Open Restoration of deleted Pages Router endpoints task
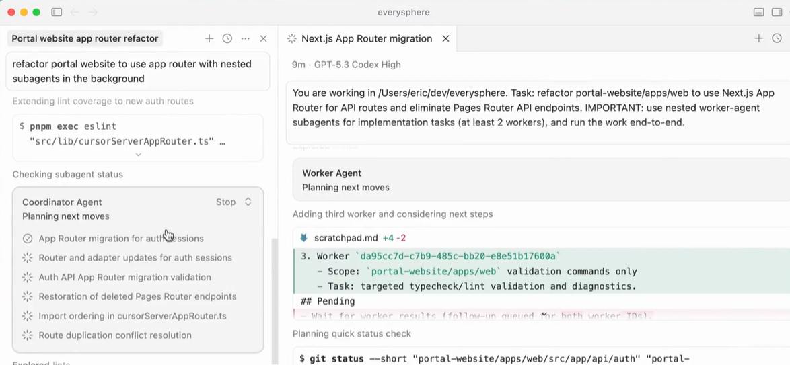Image resolution: width=790 pixels, height=365 pixels. pyautogui.click(x=137, y=296)
